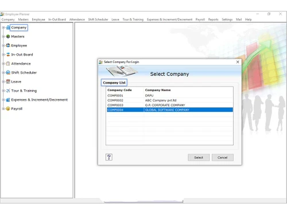Select Tour & Training label in tree
This screenshot has height=215, width=287.
24,91
